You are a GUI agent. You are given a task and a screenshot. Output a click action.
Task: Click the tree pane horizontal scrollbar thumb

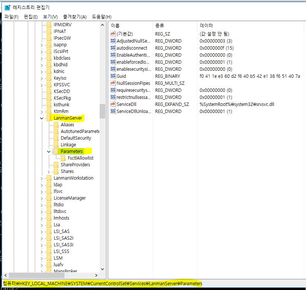(x=37, y=275)
